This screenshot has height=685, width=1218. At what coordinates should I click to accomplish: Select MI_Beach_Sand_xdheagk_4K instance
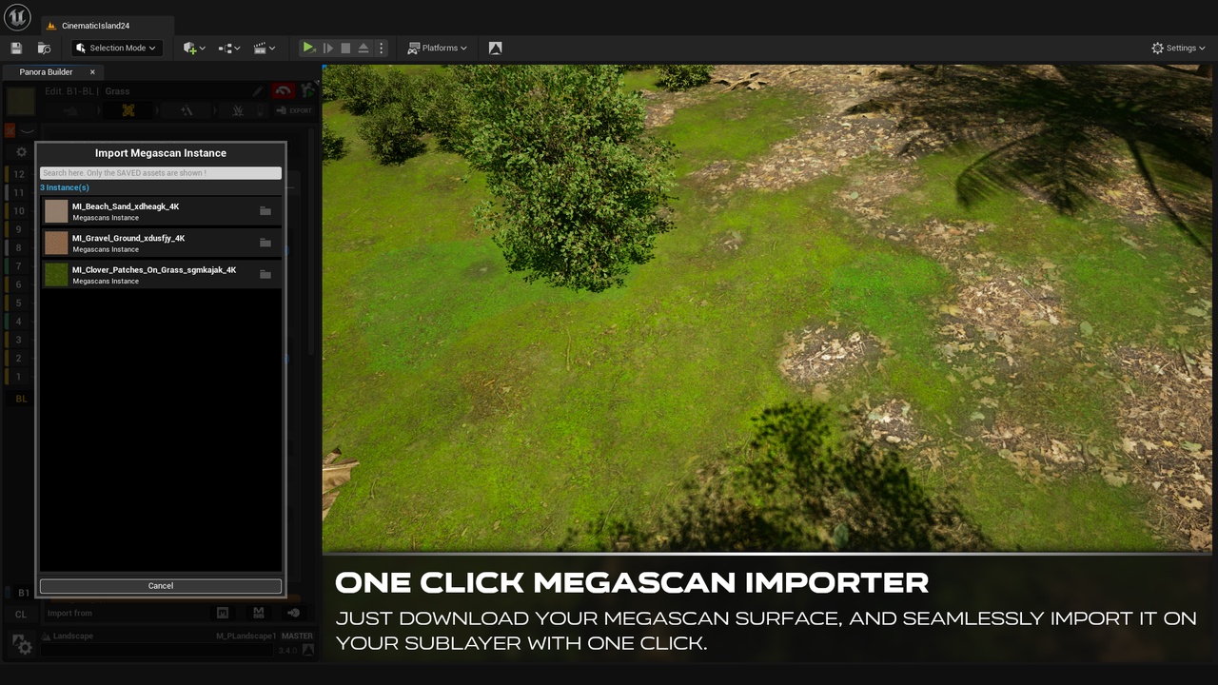click(161, 211)
